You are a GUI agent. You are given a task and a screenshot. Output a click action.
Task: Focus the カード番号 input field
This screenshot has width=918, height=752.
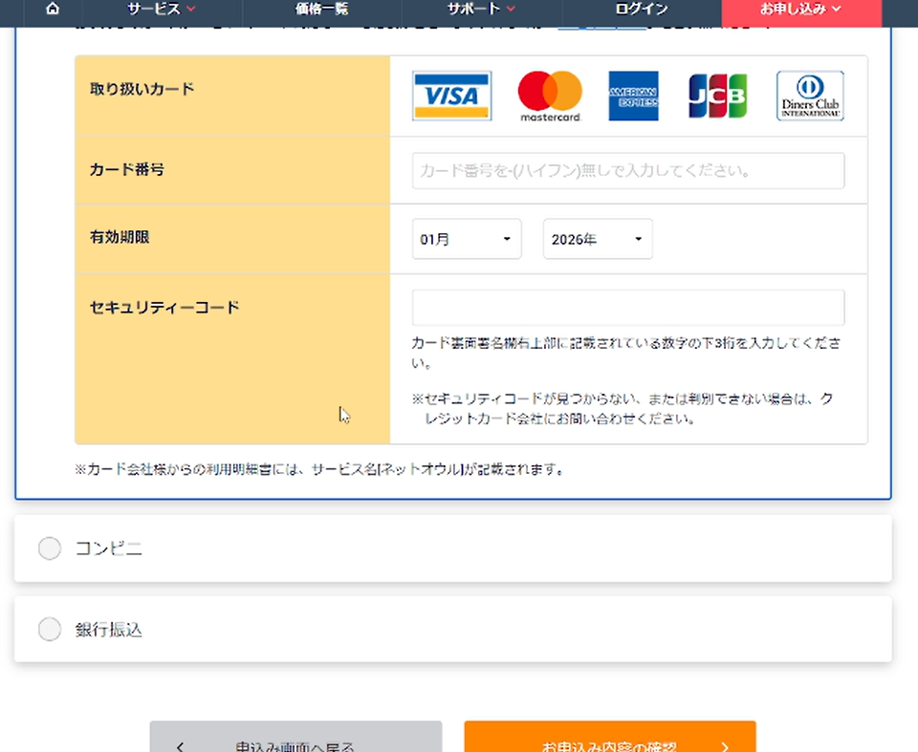coord(628,171)
